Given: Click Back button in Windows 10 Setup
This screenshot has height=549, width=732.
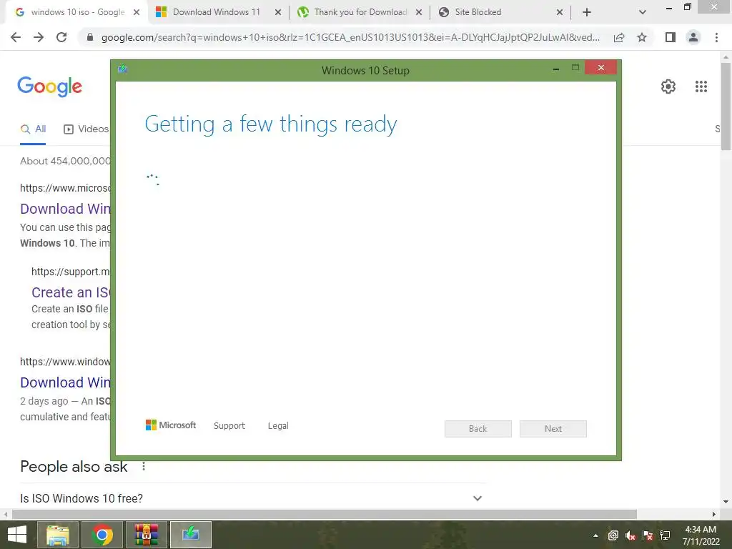Looking at the screenshot, I should coord(478,429).
